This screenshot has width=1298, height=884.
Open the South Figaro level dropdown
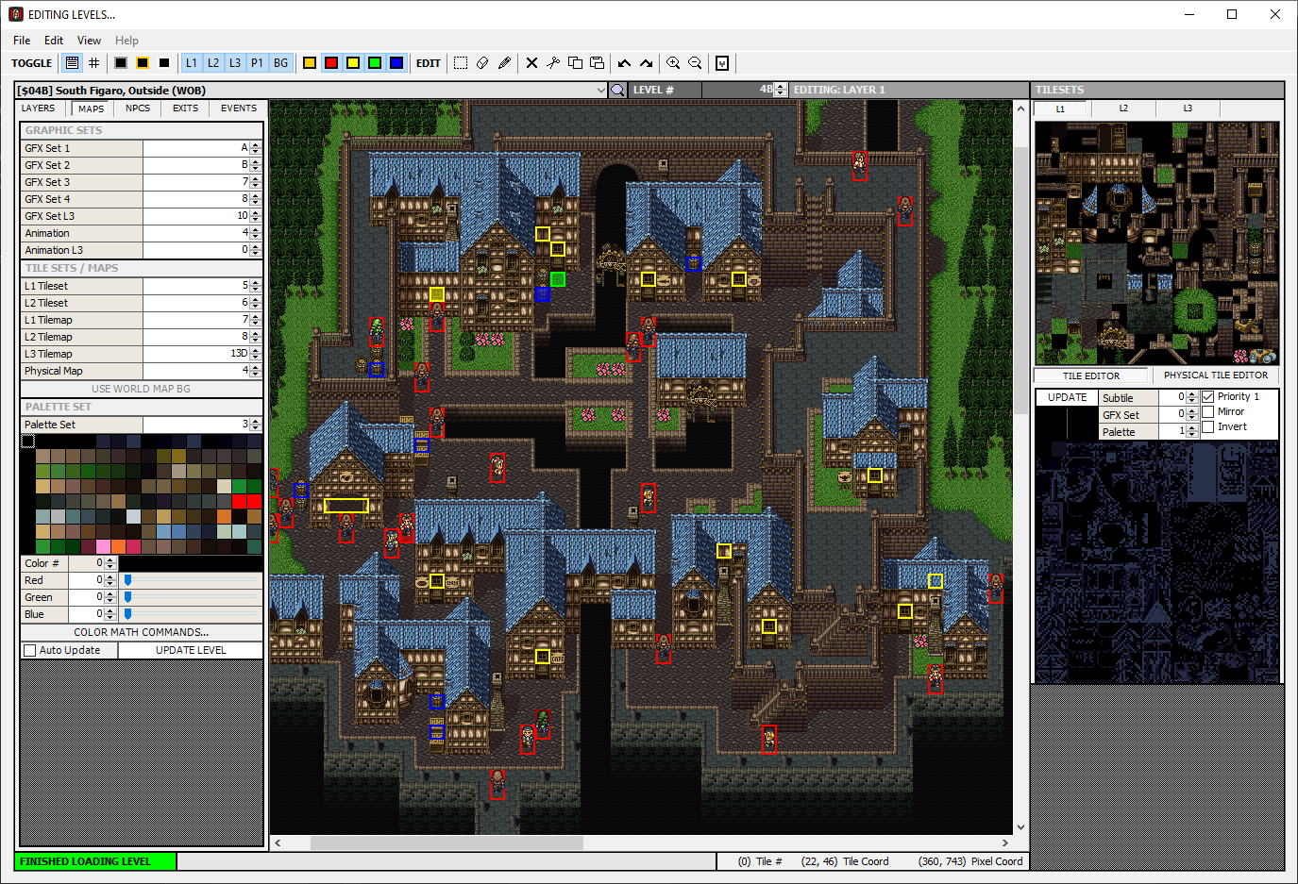[600, 91]
